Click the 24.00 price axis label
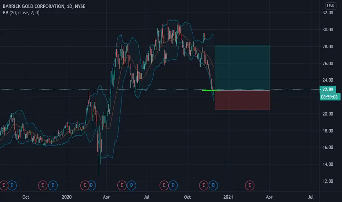The image size is (342, 202). click(x=328, y=80)
